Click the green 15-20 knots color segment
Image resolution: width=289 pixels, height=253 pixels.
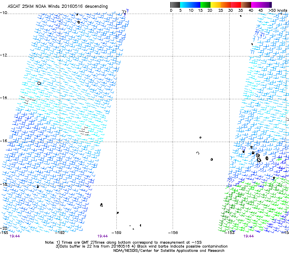pos(205,5)
